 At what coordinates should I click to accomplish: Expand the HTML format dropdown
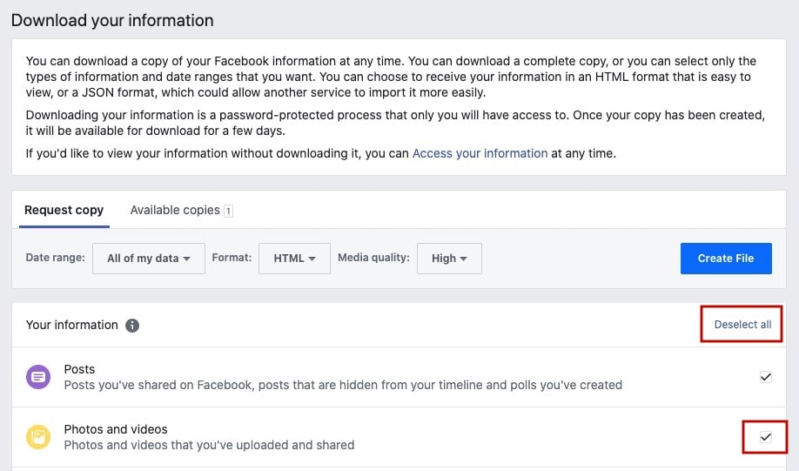[x=294, y=259]
